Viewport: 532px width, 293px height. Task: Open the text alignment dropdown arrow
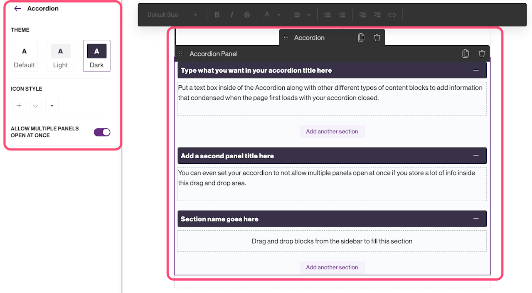point(309,15)
